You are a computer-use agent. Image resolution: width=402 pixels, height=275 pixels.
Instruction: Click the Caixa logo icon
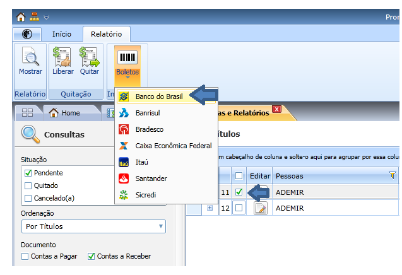(124, 146)
